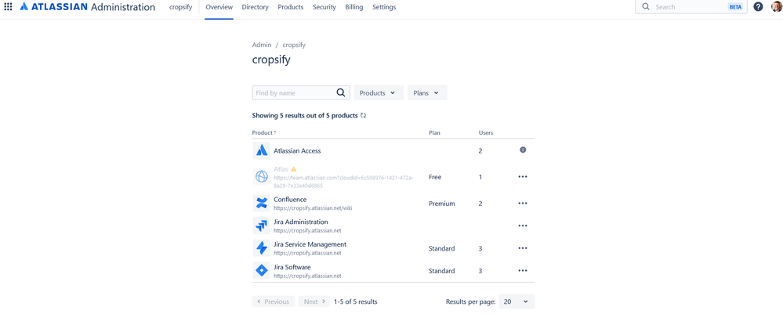783x314 pixels.
Task: Click the Standard plan cell for Jira Software
Action: click(x=442, y=271)
